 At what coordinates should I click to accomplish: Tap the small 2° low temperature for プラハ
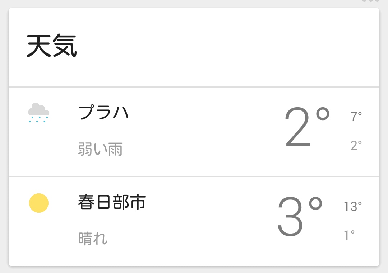click(x=356, y=145)
